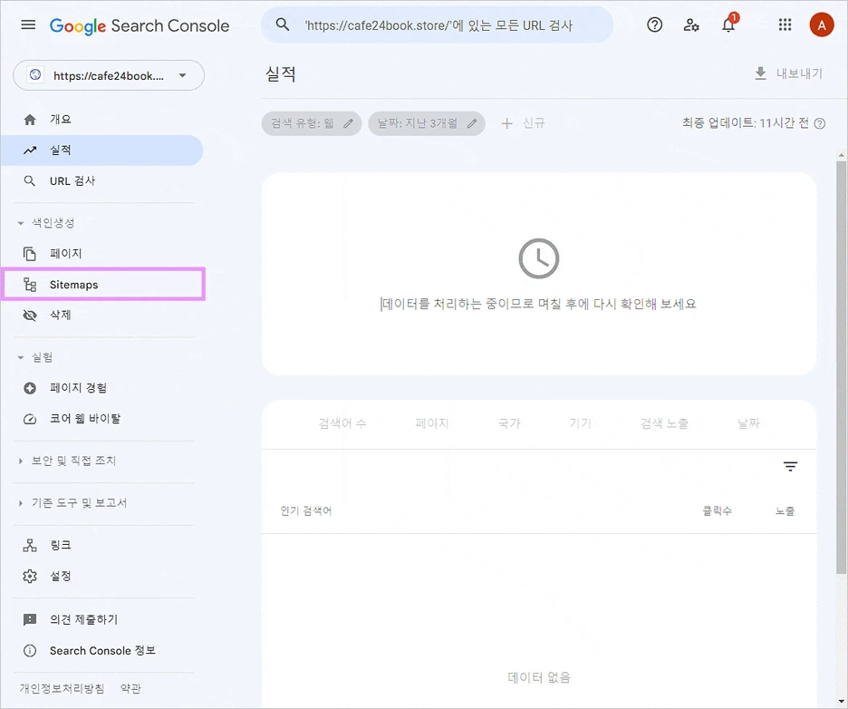Select the 기기 tab in the metrics bar
This screenshot has height=709, width=848.
tap(579, 422)
